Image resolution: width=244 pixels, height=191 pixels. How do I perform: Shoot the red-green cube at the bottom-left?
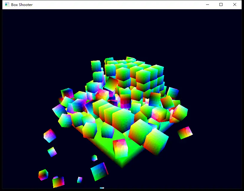click(58, 182)
